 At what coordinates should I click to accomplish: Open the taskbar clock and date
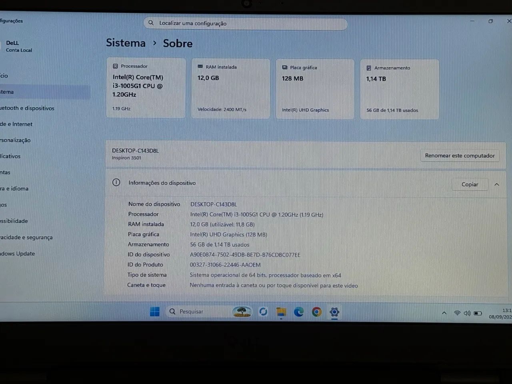[501, 313]
